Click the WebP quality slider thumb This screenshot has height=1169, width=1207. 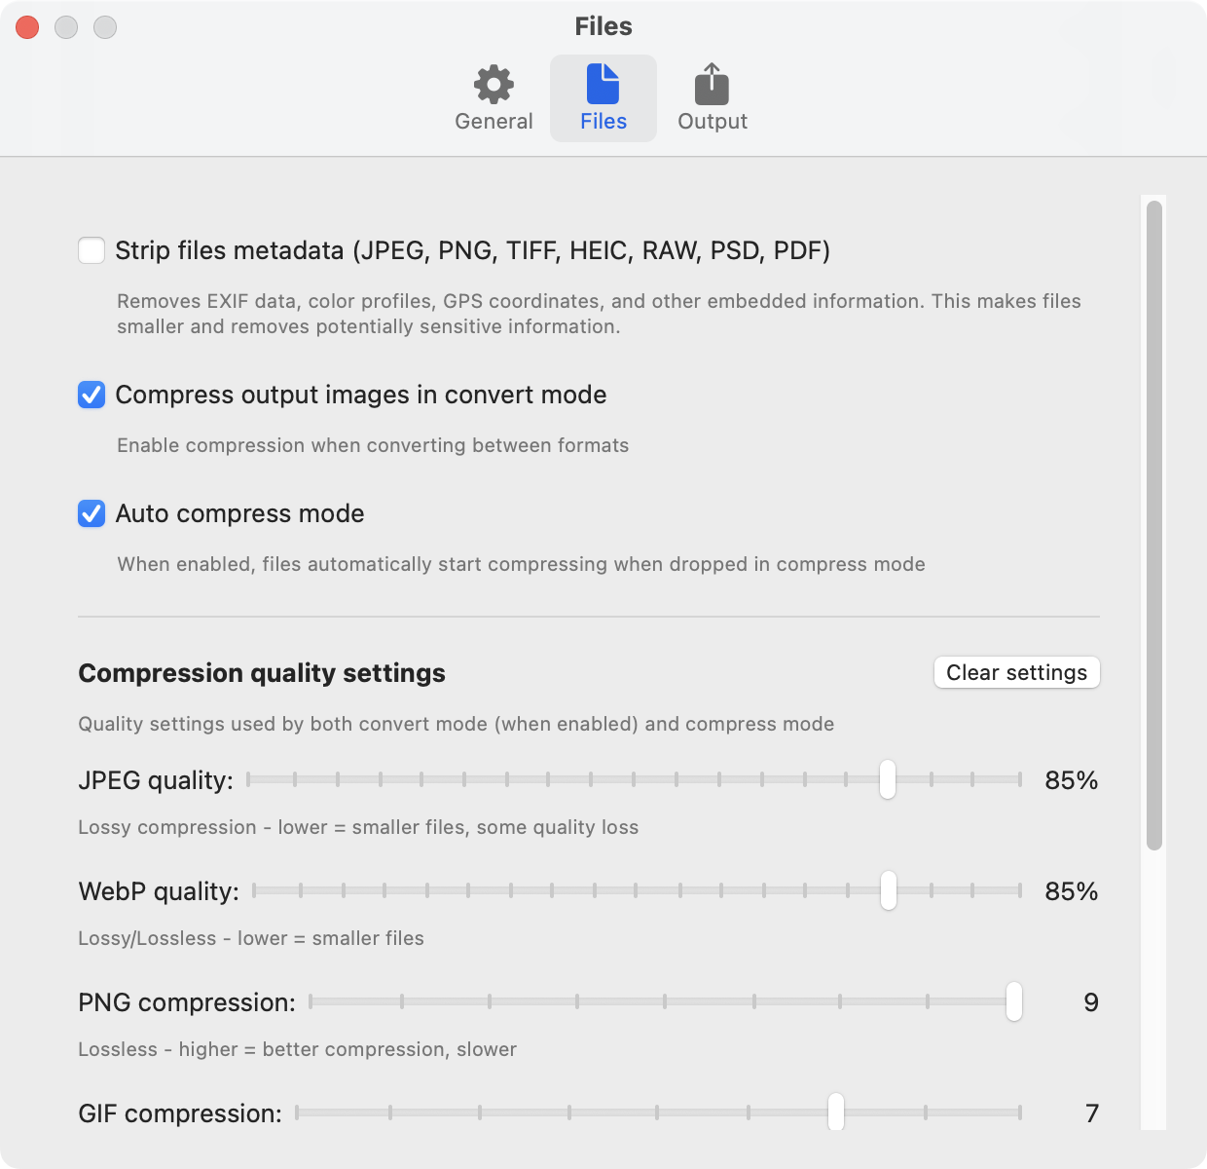[x=888, y=890]
